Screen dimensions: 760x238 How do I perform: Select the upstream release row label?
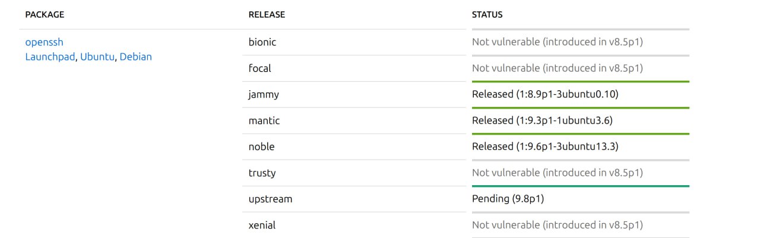pyautogui.click(x=270, y=199)
